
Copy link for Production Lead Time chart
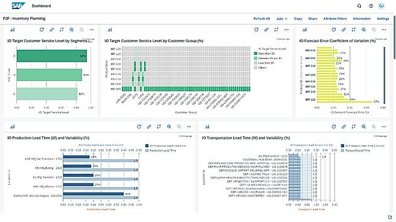[149, 127]
